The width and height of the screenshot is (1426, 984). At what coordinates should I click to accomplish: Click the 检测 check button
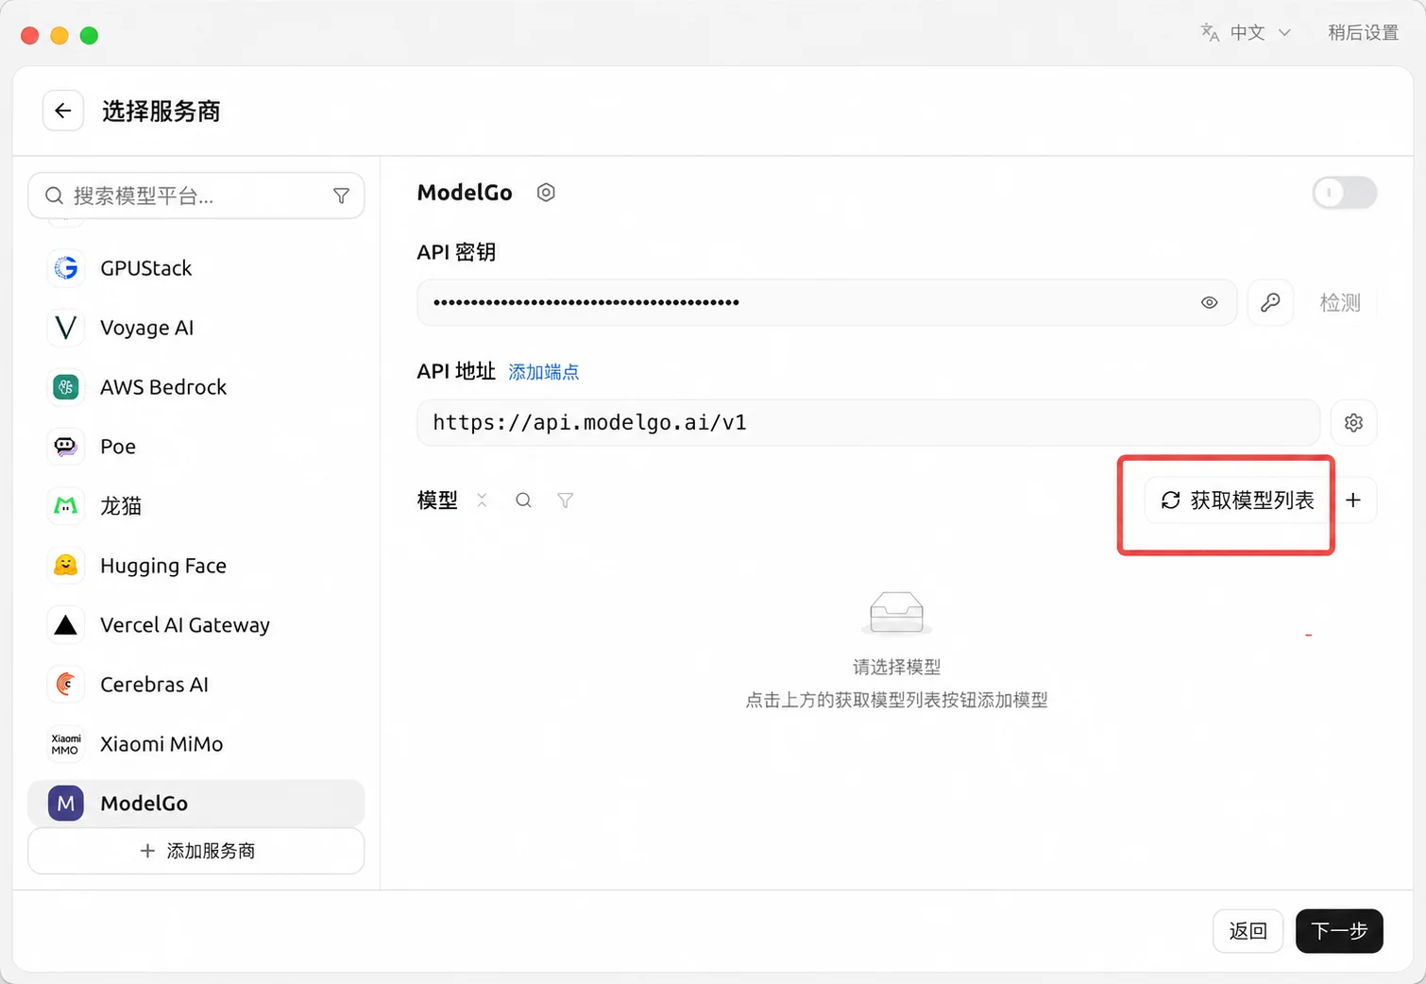point(1340,303)
